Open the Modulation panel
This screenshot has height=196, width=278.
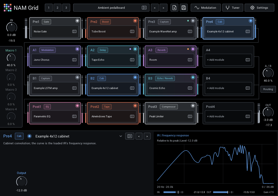[206, 8]
